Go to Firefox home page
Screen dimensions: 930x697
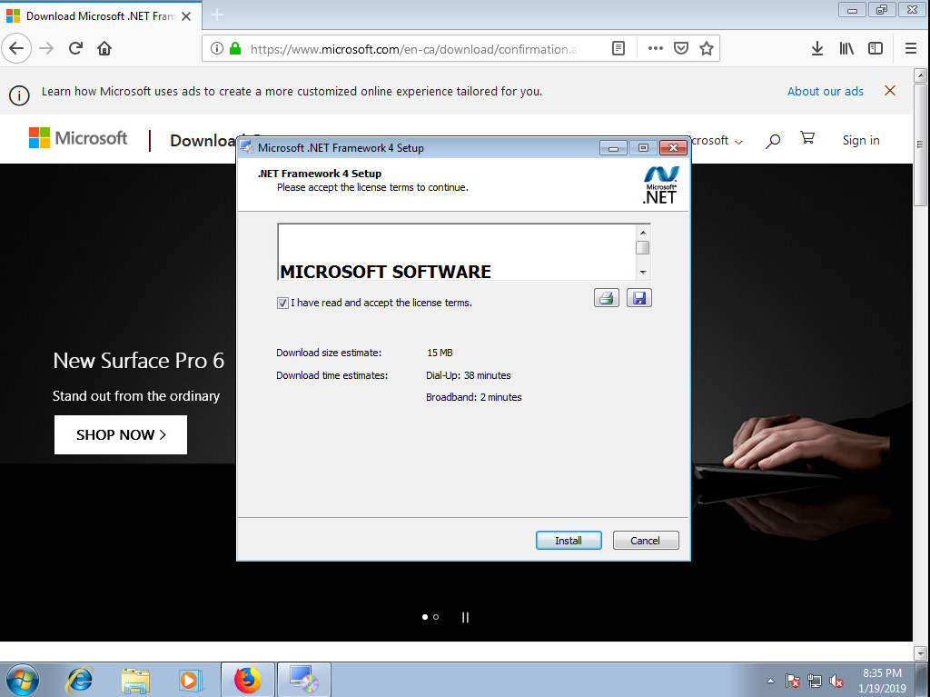pyautogui.click(x=104, y=49)
